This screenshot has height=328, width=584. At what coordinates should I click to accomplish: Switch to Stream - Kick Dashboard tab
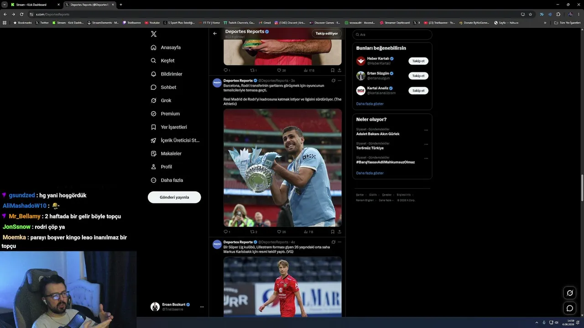35,5
